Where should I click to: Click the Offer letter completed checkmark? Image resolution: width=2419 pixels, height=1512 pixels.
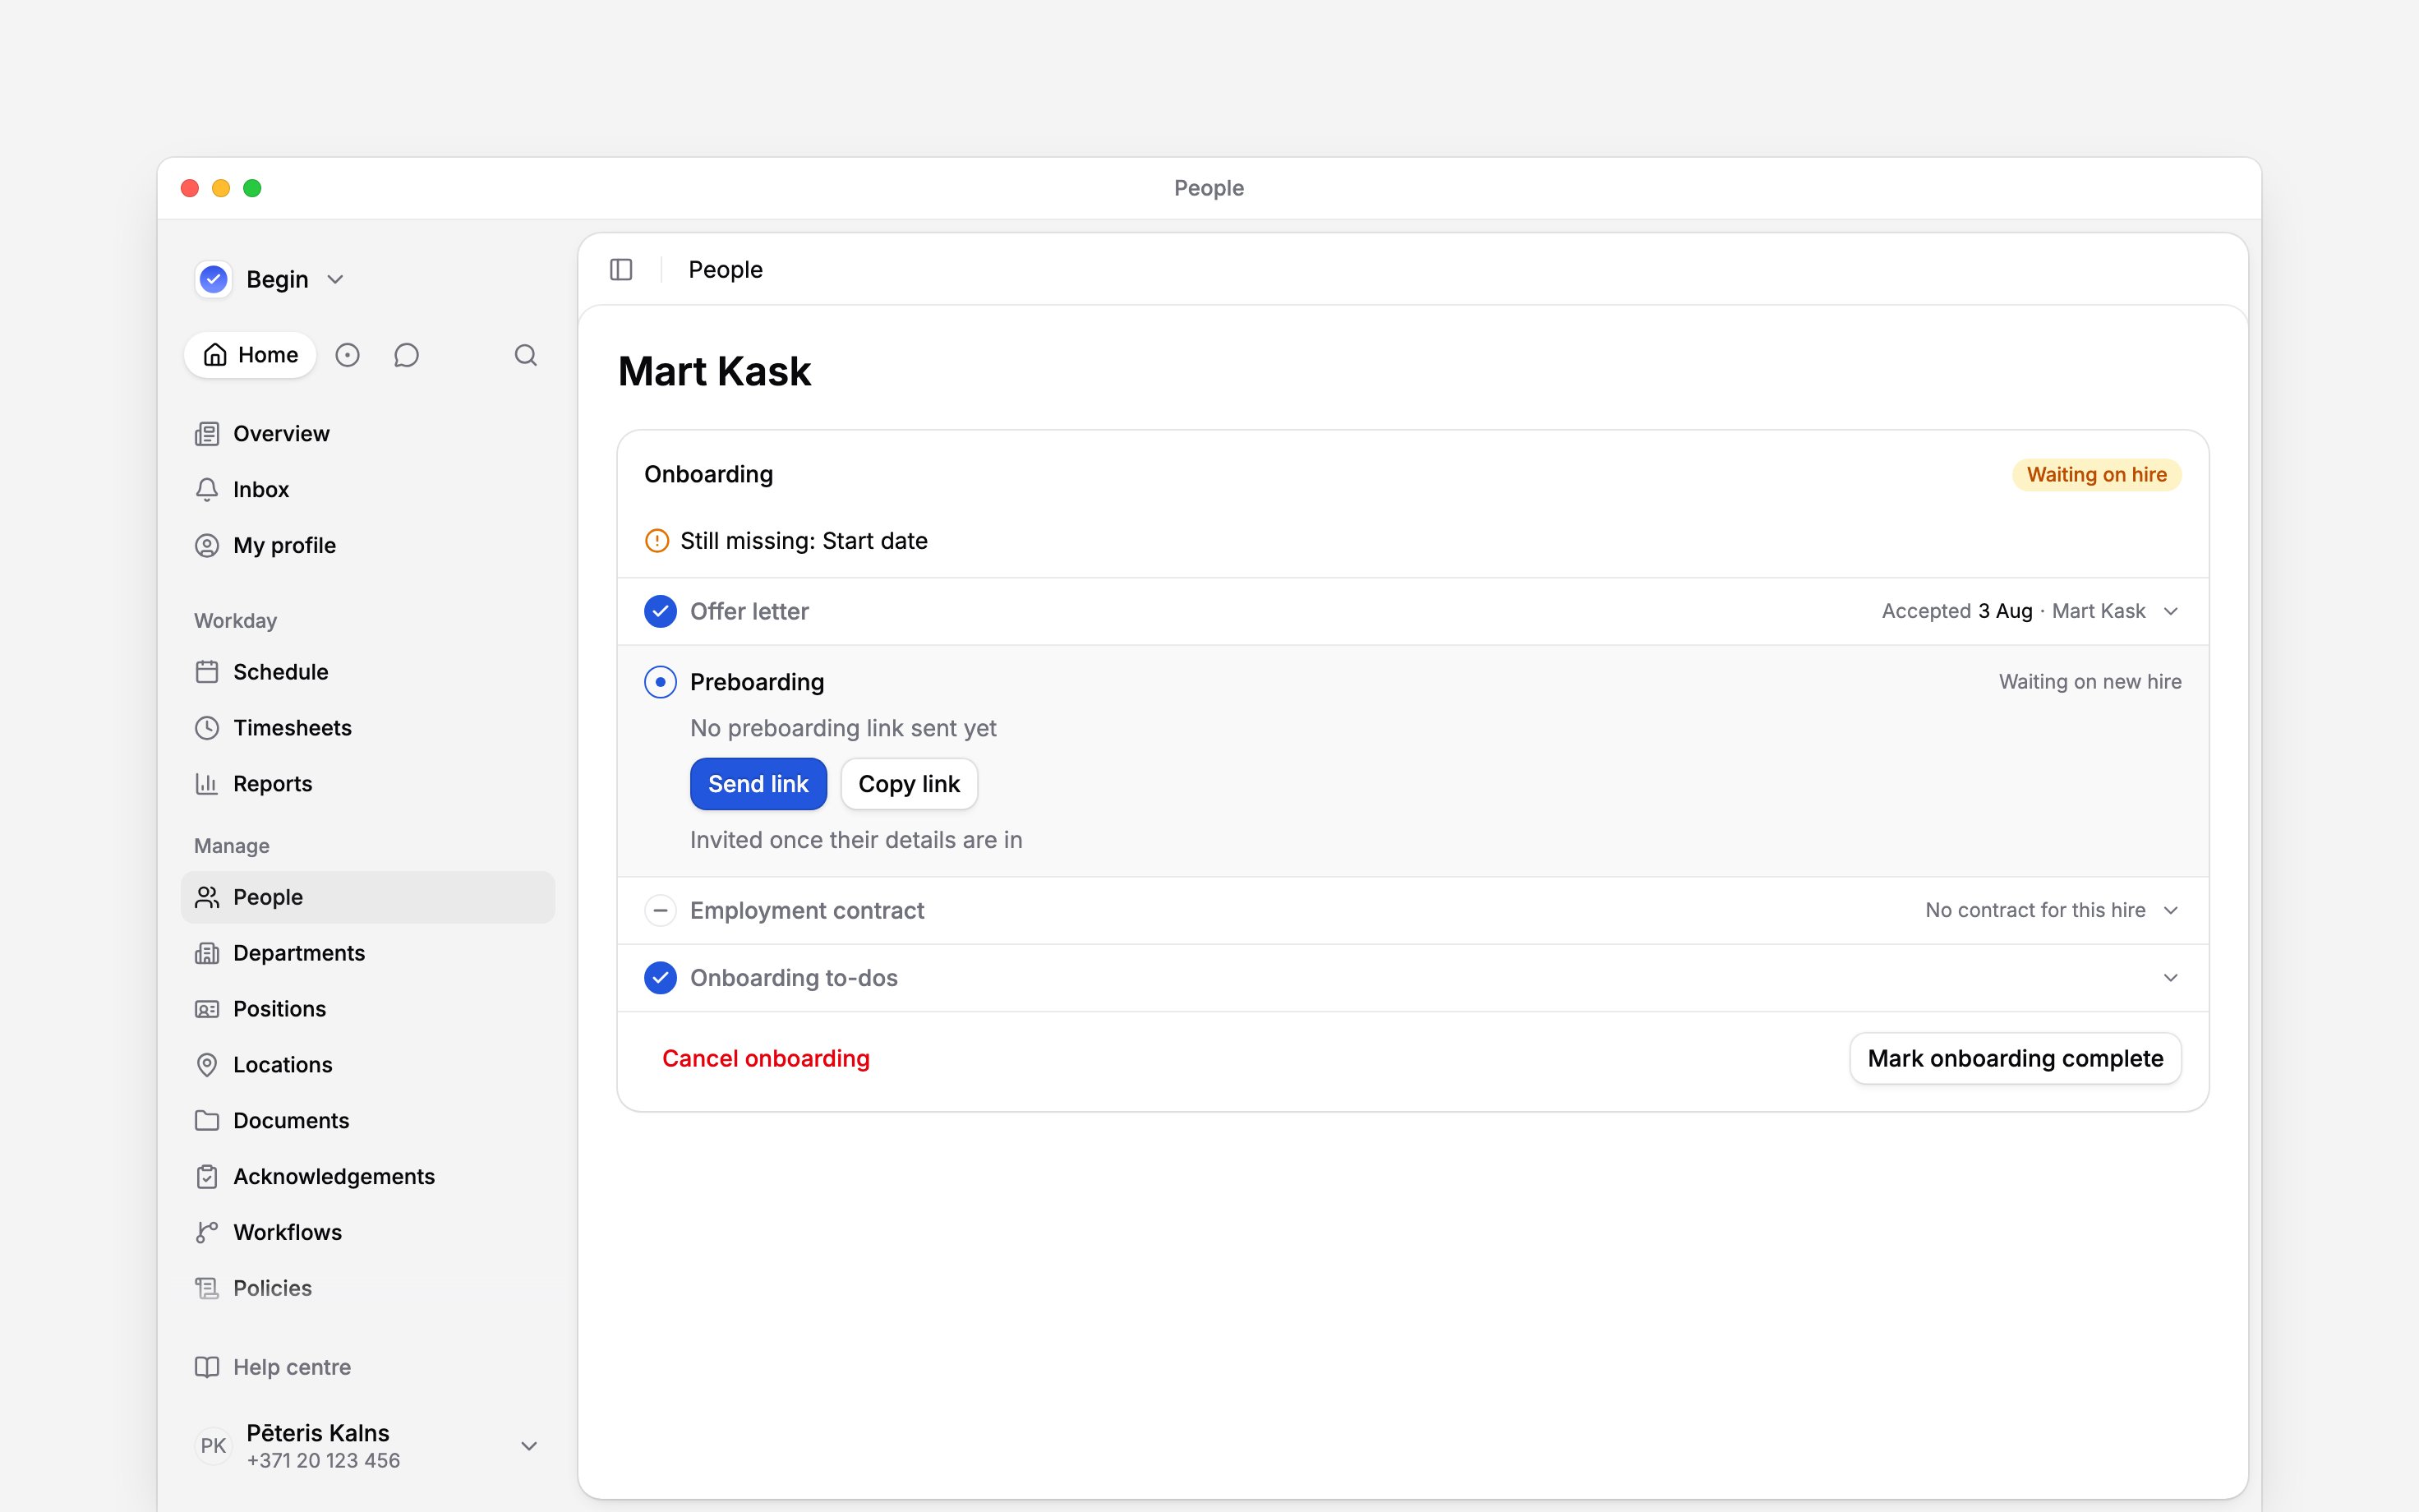661,611
